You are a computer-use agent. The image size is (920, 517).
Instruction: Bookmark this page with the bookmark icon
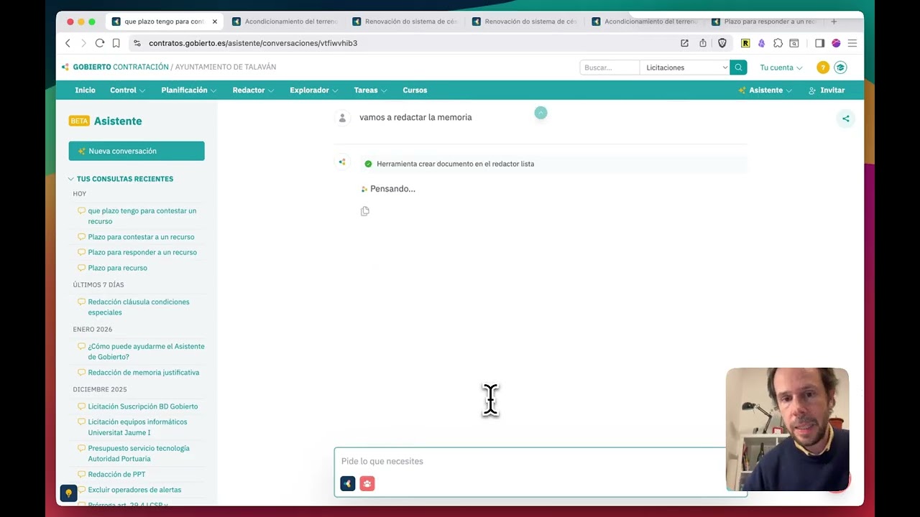(x=116, y=43)
